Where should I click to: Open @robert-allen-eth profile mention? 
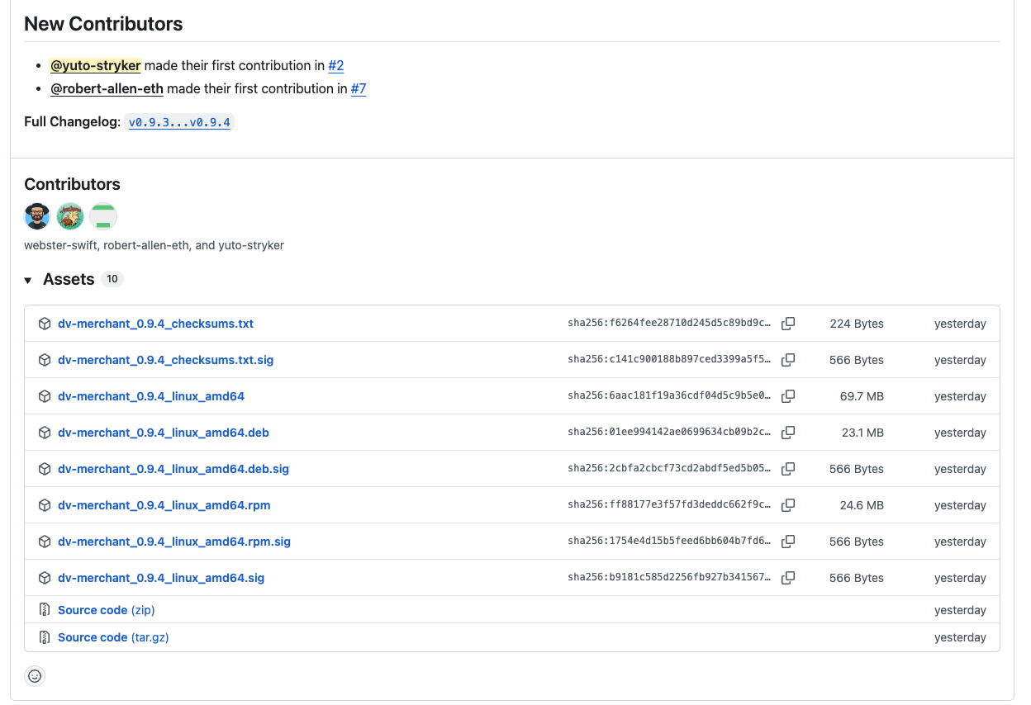point(107,88)
